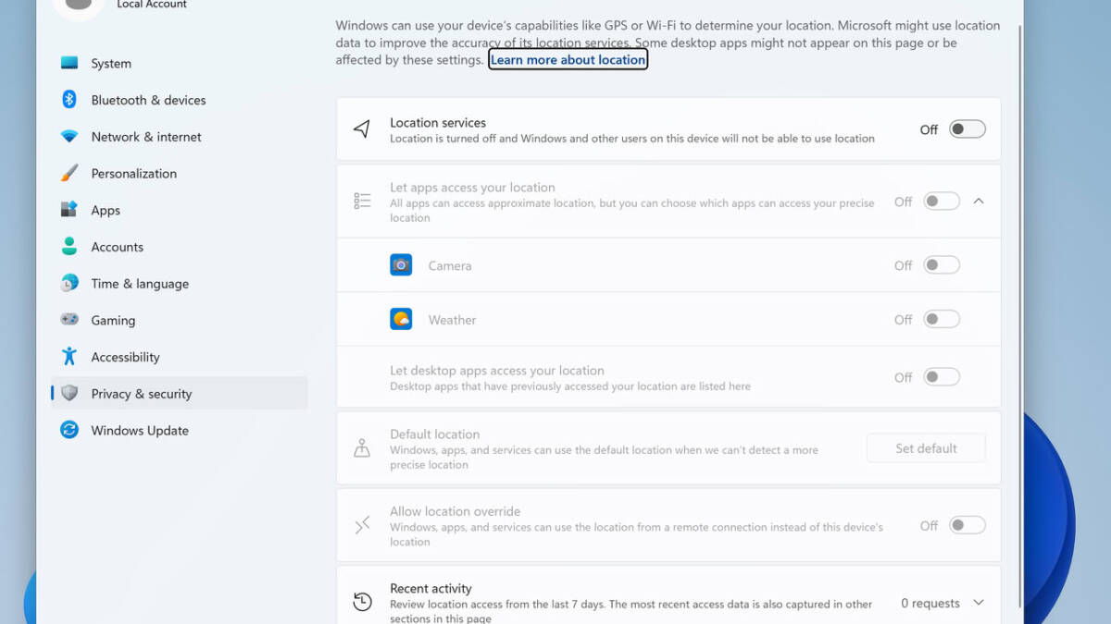
Task: Click the Location services heading text
Action: click(x=438, y=122)
